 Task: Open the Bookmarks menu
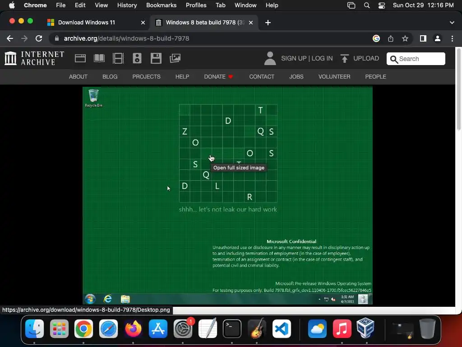point(161,5)
